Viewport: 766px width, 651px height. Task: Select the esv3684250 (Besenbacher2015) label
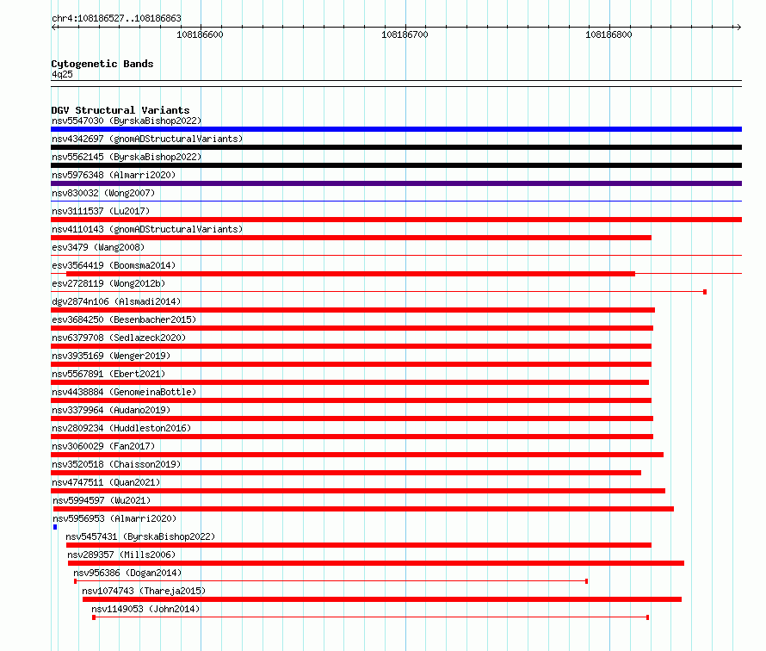tap(124, 319)
